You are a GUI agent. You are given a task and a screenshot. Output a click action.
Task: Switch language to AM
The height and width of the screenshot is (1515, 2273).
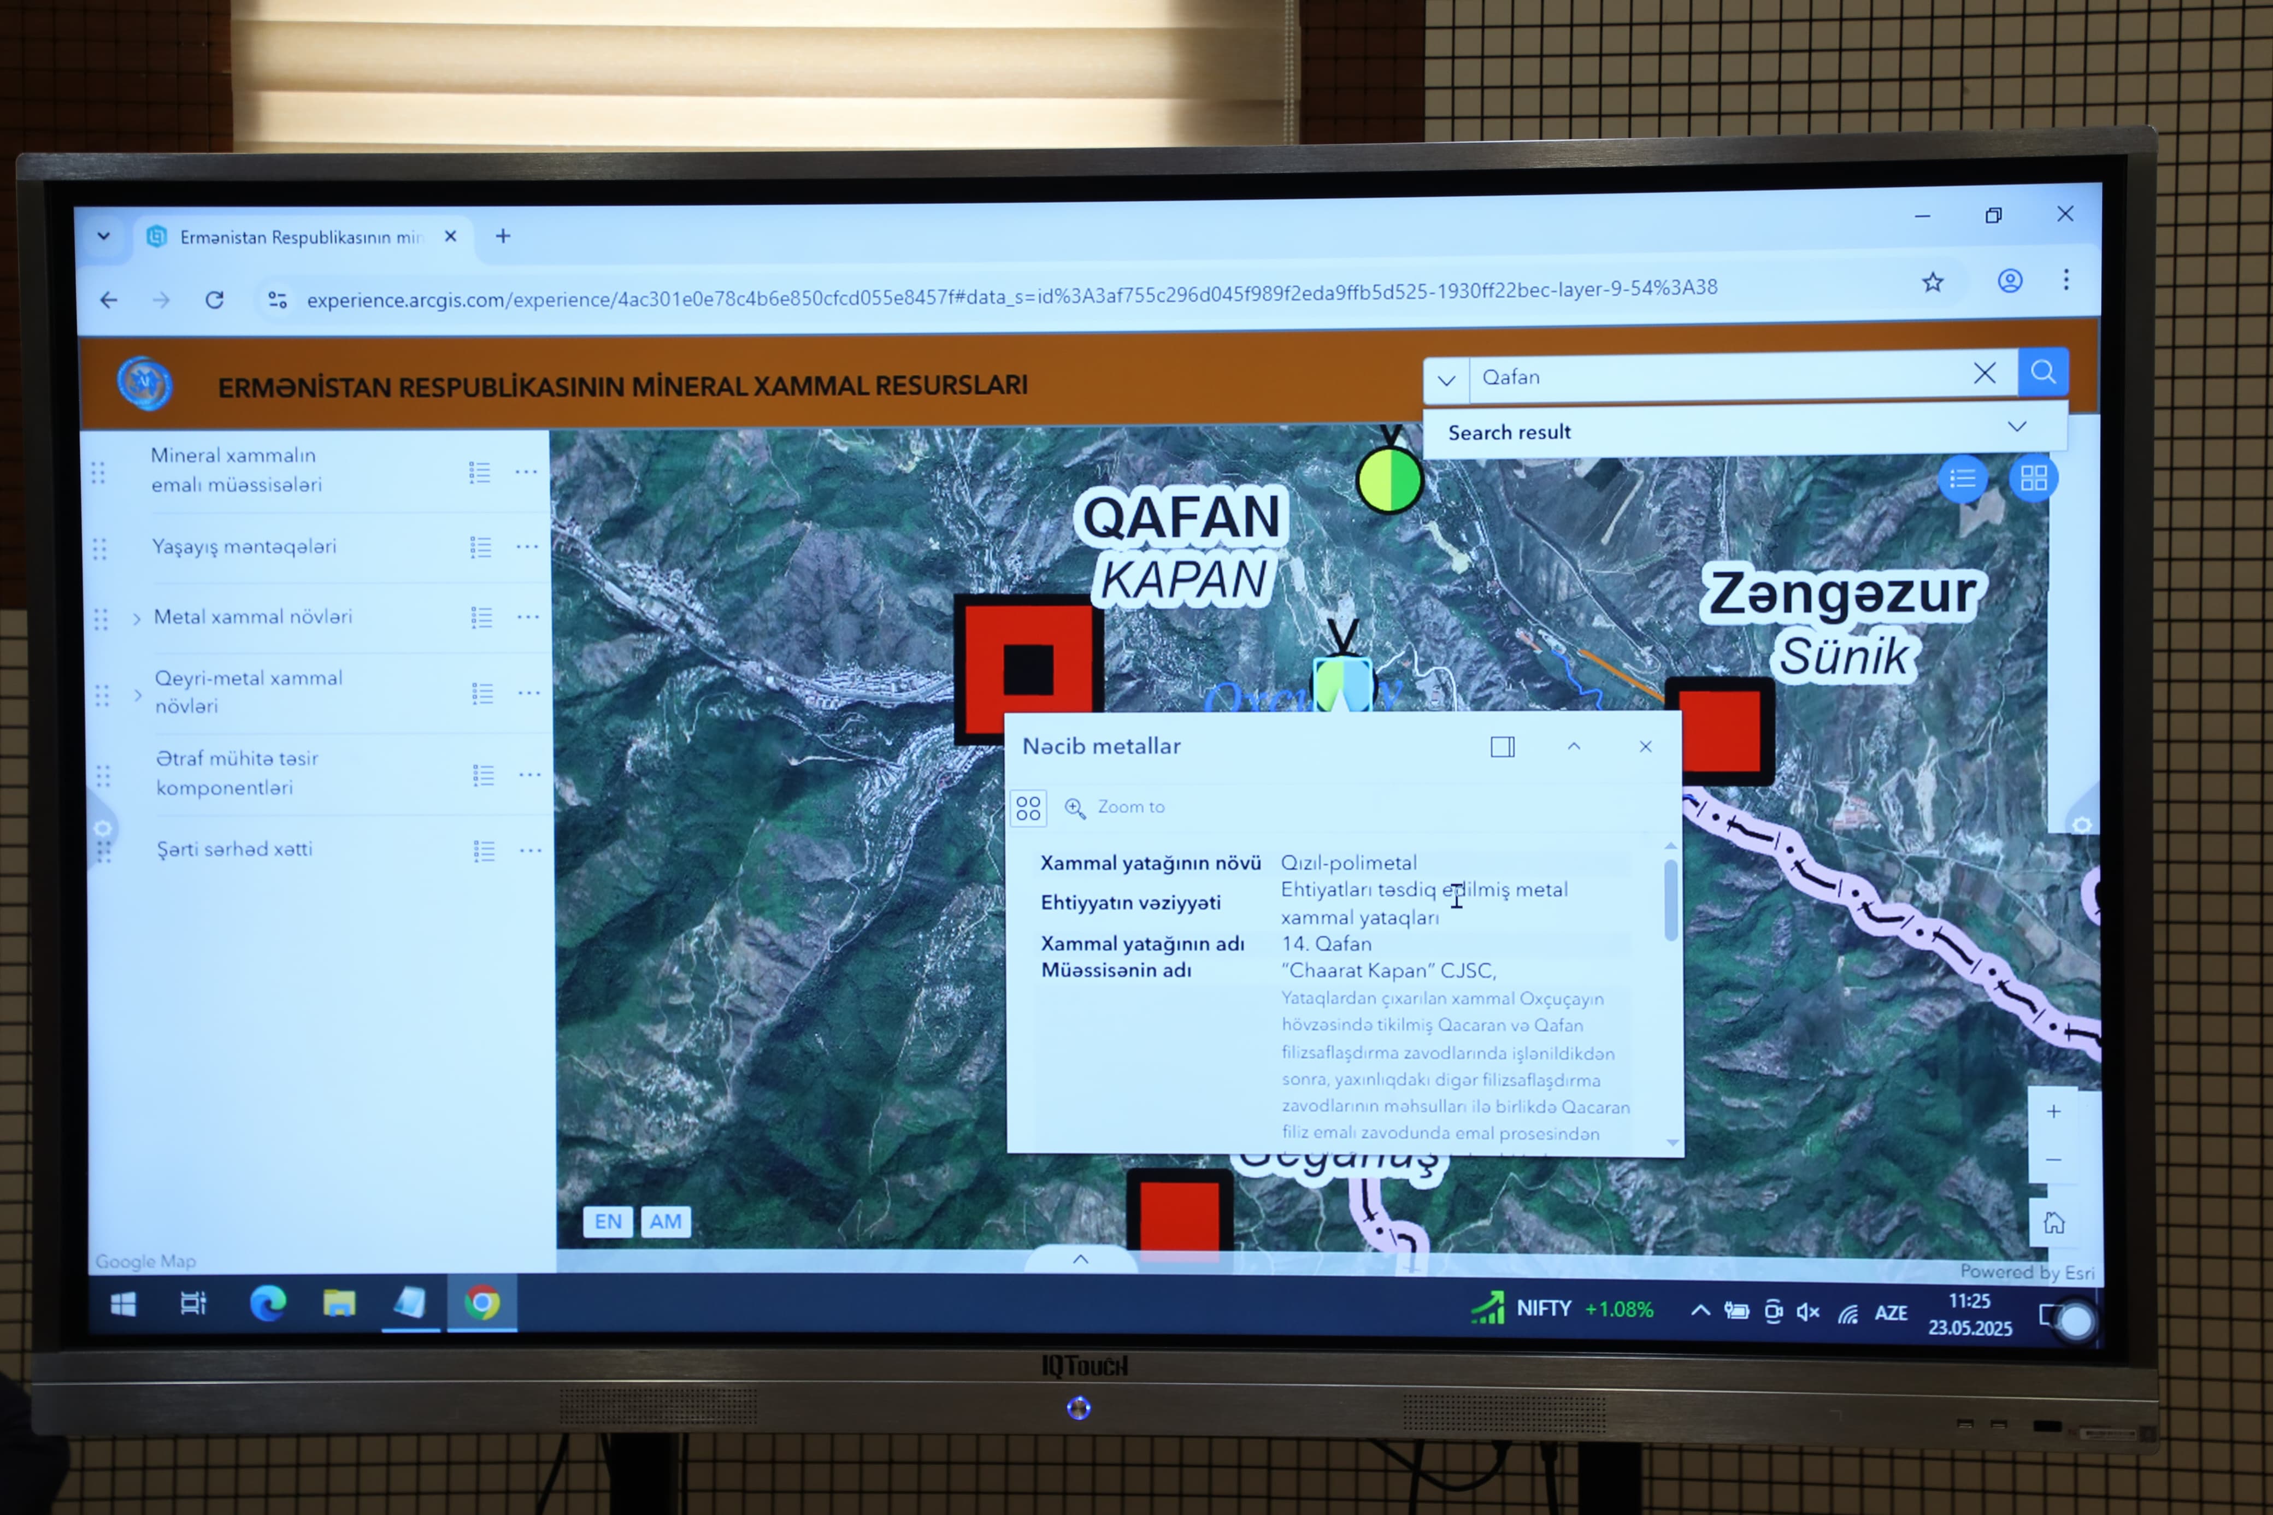point(664,1221)
